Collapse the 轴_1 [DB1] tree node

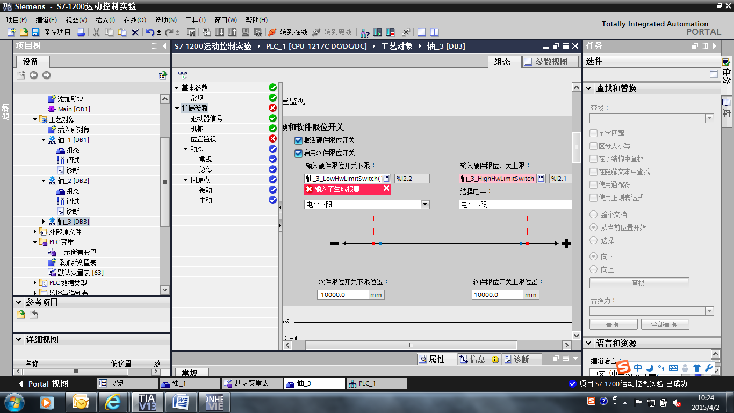tap(44, 140)
